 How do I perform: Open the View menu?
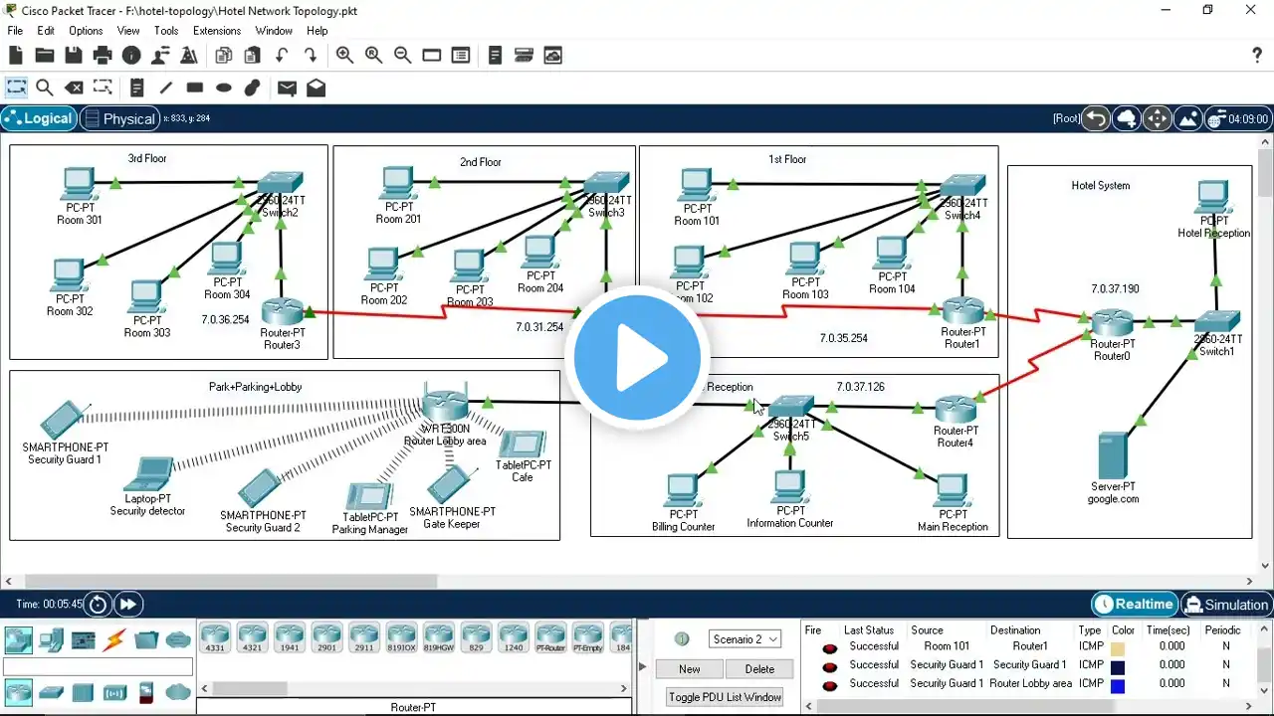128,31
